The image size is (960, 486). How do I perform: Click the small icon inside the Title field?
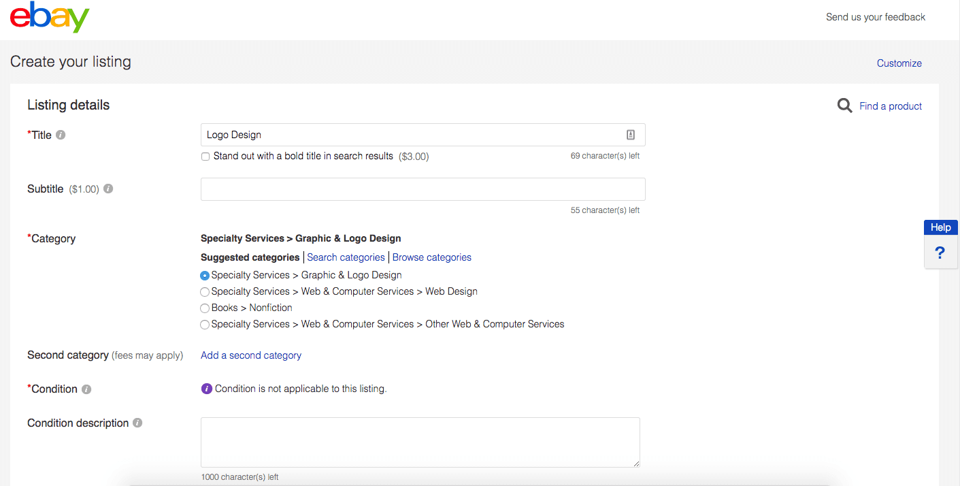point(630,134)
